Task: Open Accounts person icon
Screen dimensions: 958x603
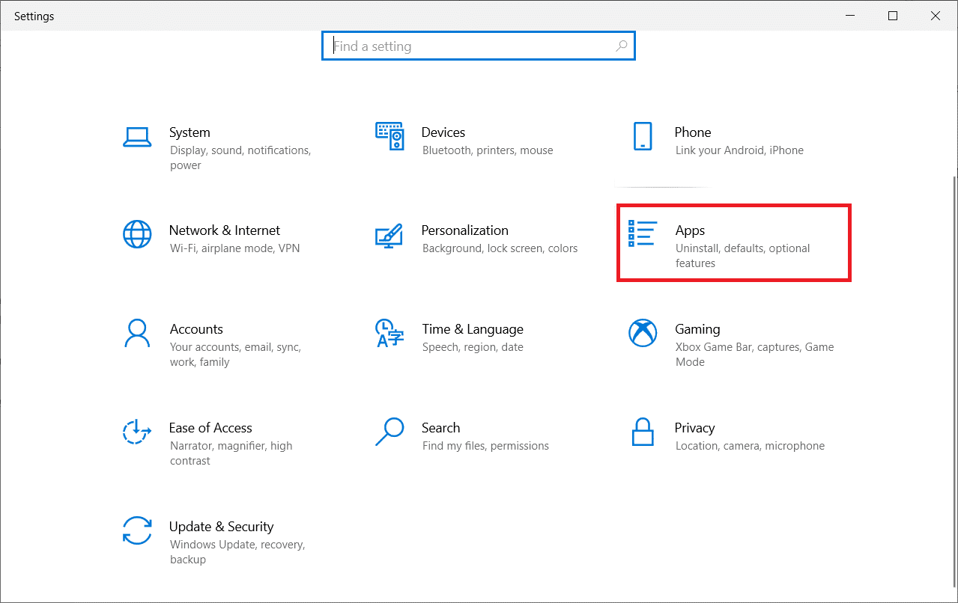Action: click(137, 333)
